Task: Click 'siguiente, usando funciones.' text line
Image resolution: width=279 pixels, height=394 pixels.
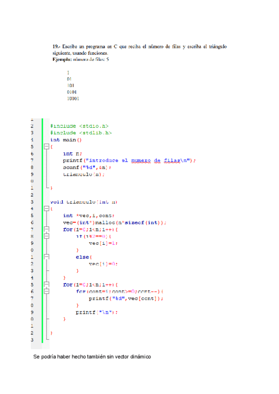Action: click(x=80, y=53)
